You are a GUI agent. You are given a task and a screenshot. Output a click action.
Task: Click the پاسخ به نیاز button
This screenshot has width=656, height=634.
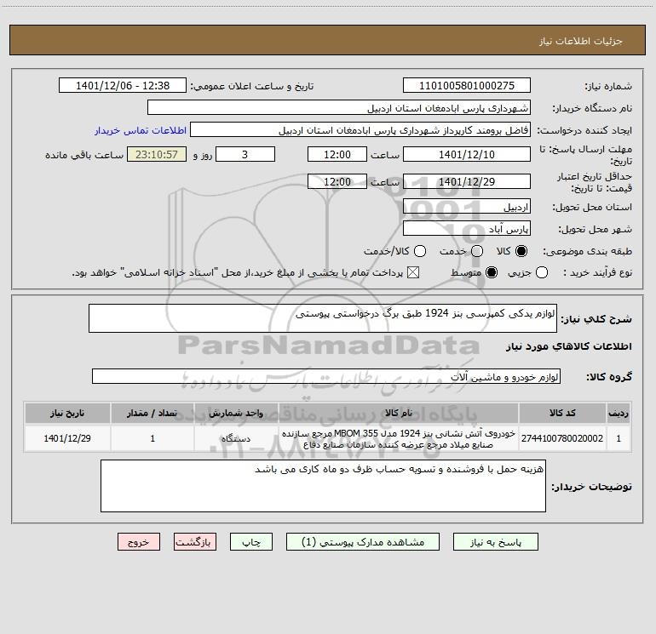click(x=495, y=542)
